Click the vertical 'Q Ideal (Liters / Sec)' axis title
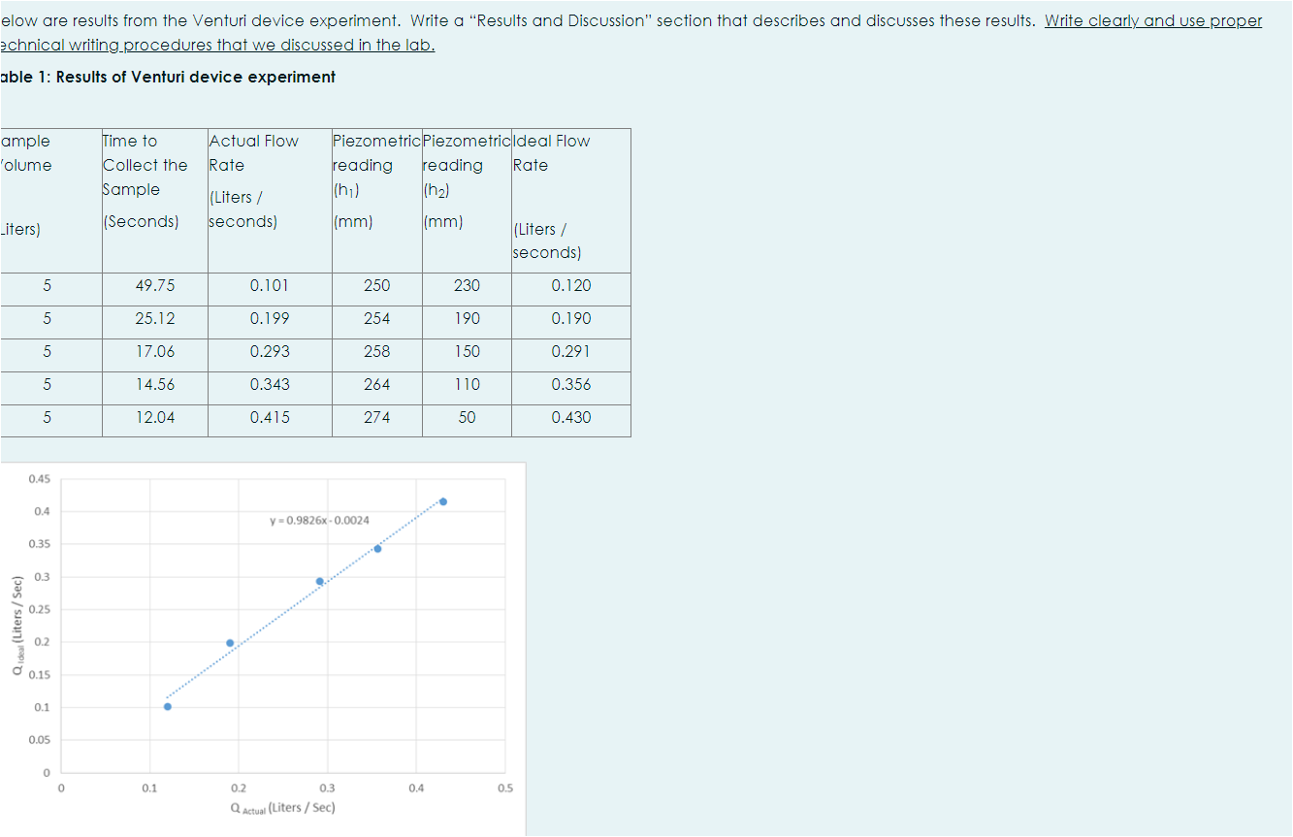The height and width of the screenshot is (837, 1293). [x=16, y=627]
